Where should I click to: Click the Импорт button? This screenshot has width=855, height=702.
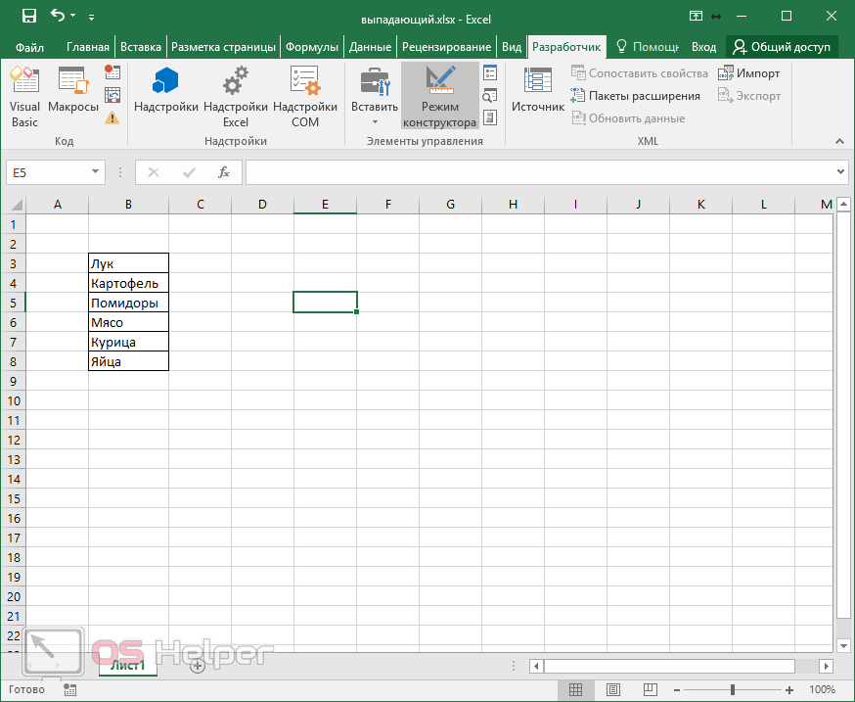click(x=749, y=73)
